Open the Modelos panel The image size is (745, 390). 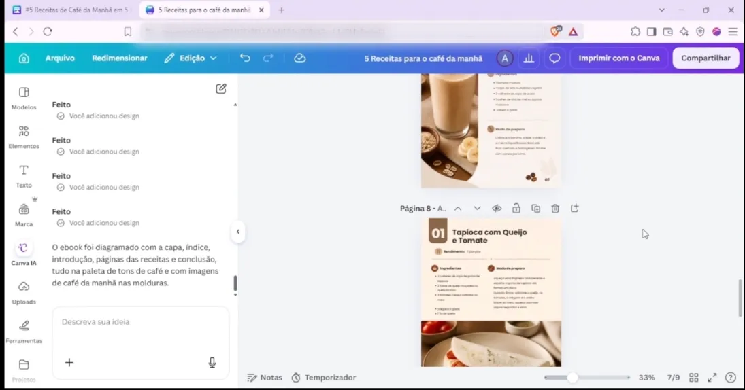(x=24, y=99)
